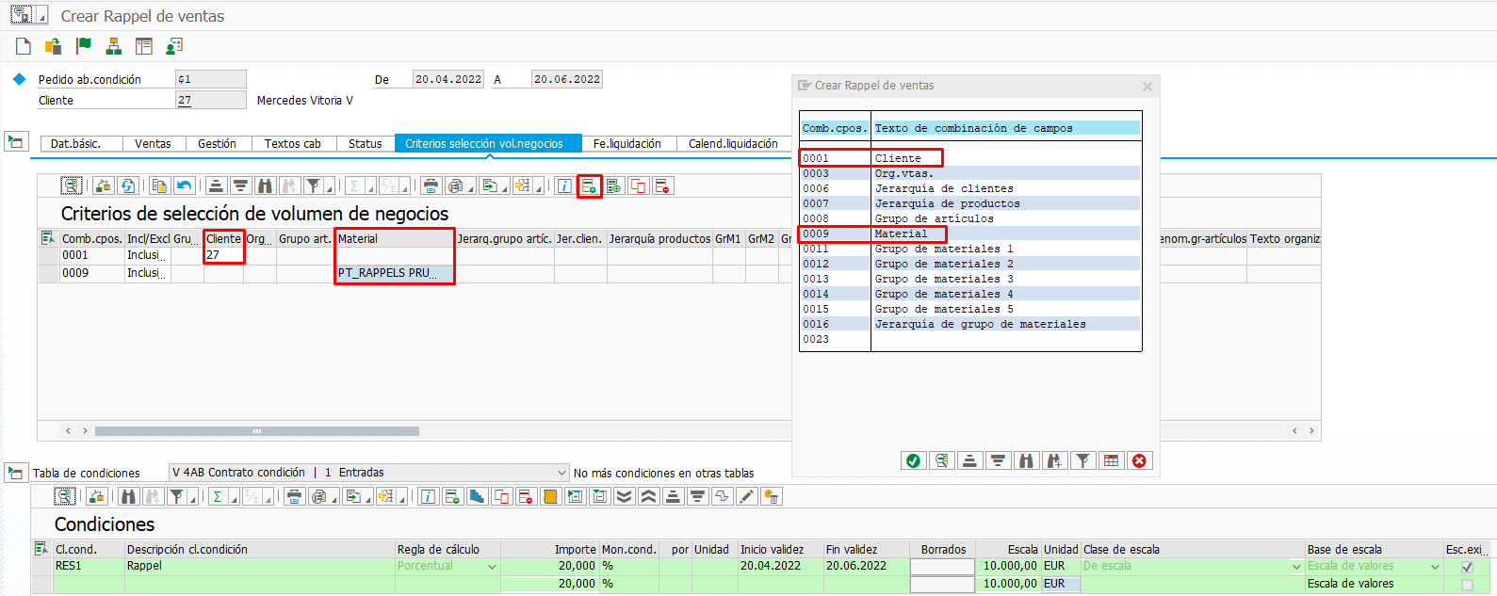
Task: Sort ascending in the selection criteria toolbar
Action: click(x=216, y=185)
